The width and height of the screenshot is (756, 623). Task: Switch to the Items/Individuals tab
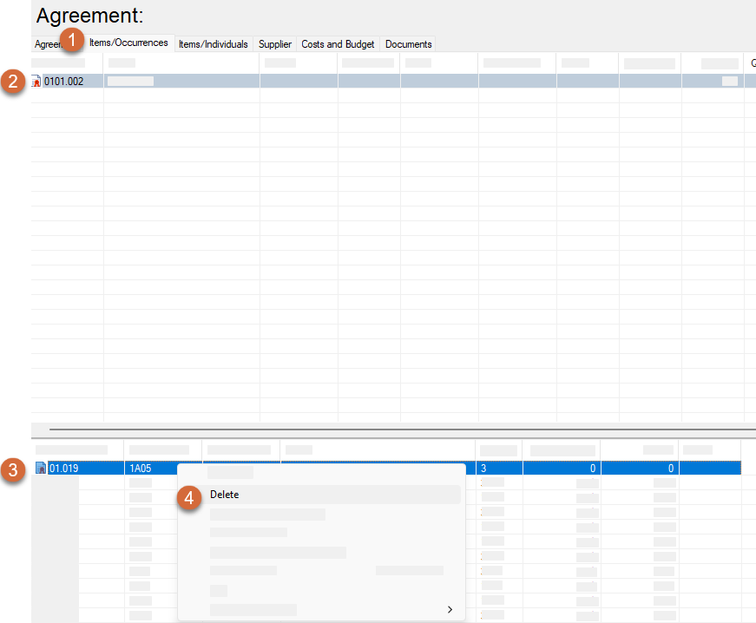coord(213,44)
